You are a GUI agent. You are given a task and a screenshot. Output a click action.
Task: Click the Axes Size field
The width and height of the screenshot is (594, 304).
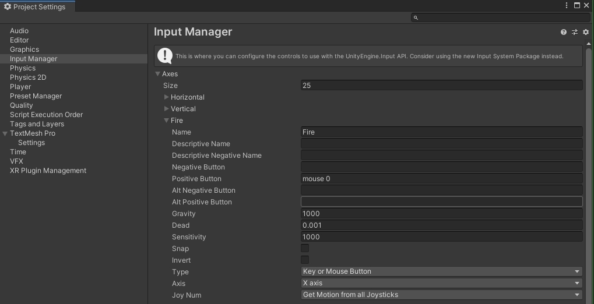tap(442, 85)
